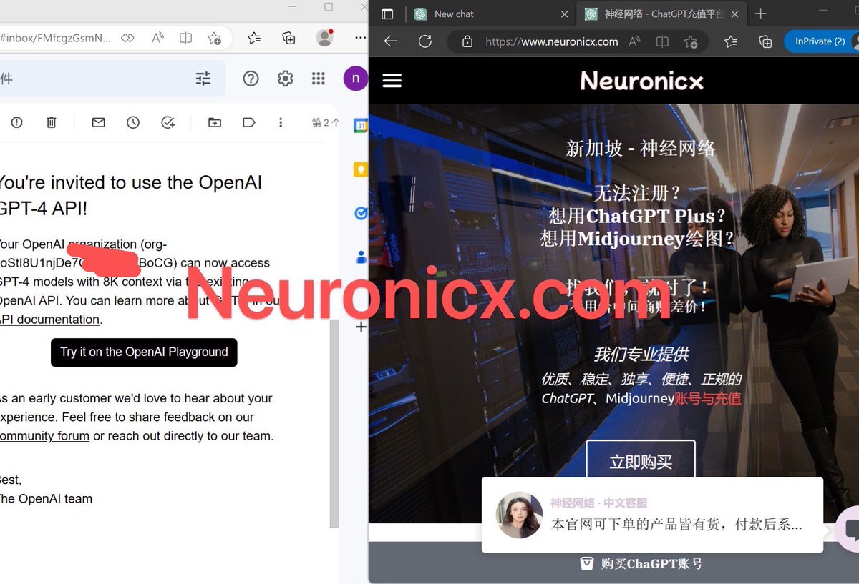Open the Gmail account profile menu
This screenshot has height=584, width=859.
click(356, 79)
